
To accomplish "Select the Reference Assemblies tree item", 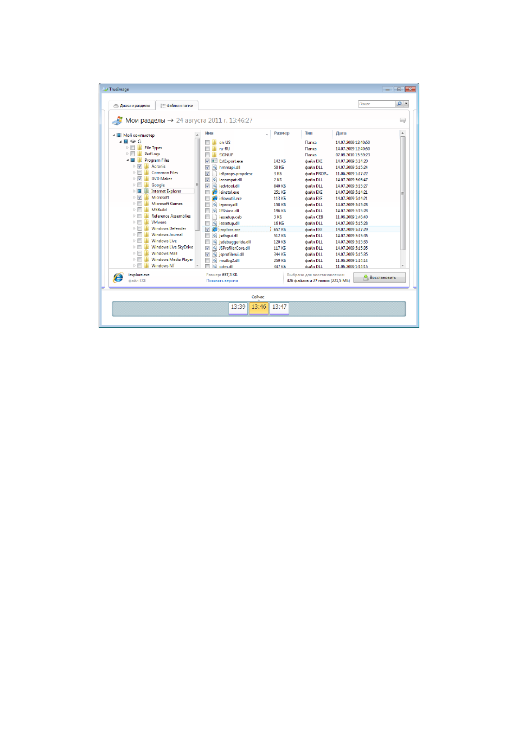I will tap(171, 216).
